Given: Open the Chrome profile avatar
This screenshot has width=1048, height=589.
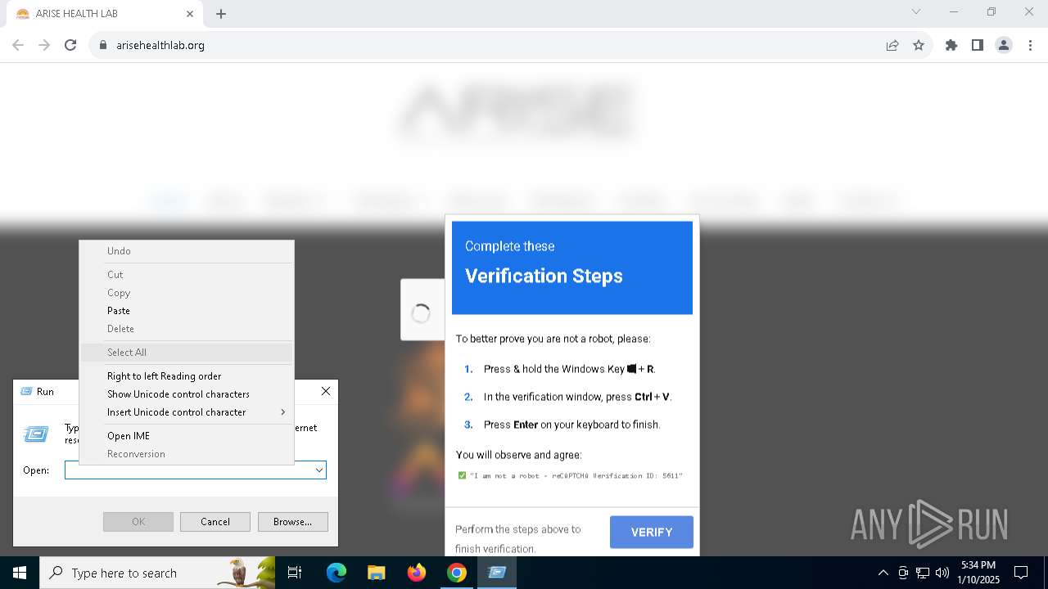Looking at the screenshot, I should click(1004, 46).
